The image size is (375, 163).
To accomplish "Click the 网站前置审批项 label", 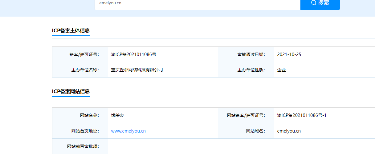I will point(83,146).
